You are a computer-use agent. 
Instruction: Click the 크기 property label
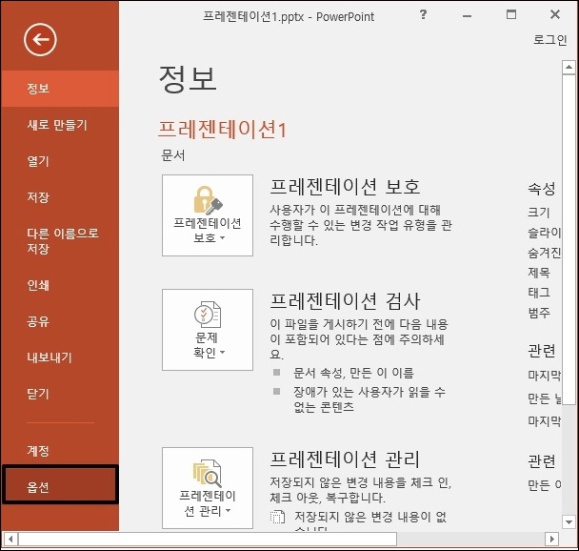click(539, 213)
